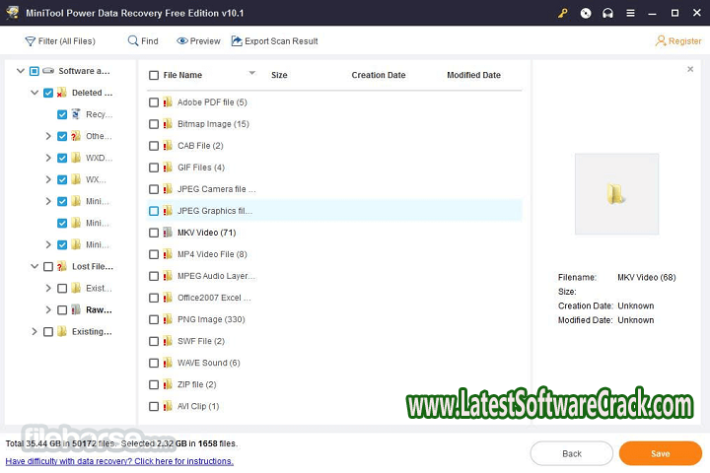Viewport: 710px width, 473px height.
Task: Click the Preview eye button
Action: click(x=198, y=41)
